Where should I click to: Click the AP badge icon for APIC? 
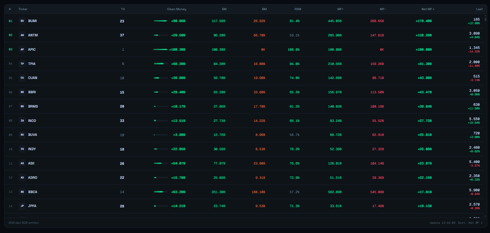(x=22, y=49)
